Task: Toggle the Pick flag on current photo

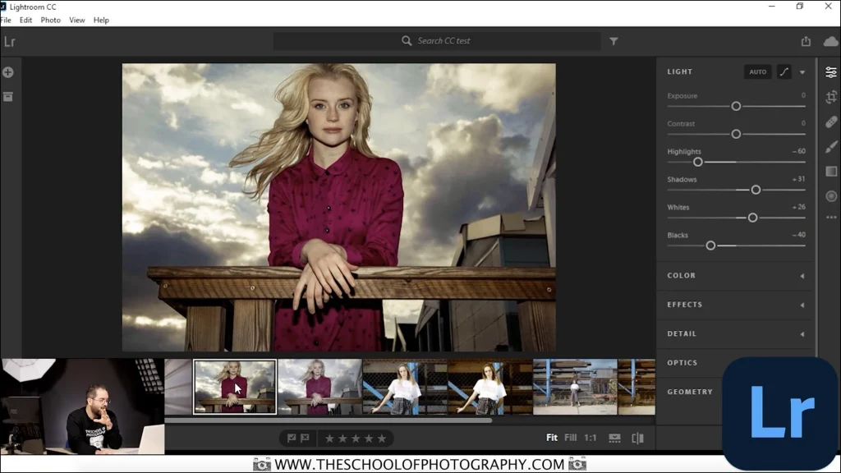Action: 292,438
